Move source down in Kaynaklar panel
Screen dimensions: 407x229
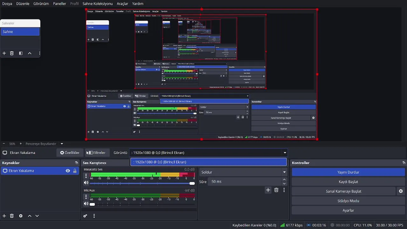coord(37,216)
